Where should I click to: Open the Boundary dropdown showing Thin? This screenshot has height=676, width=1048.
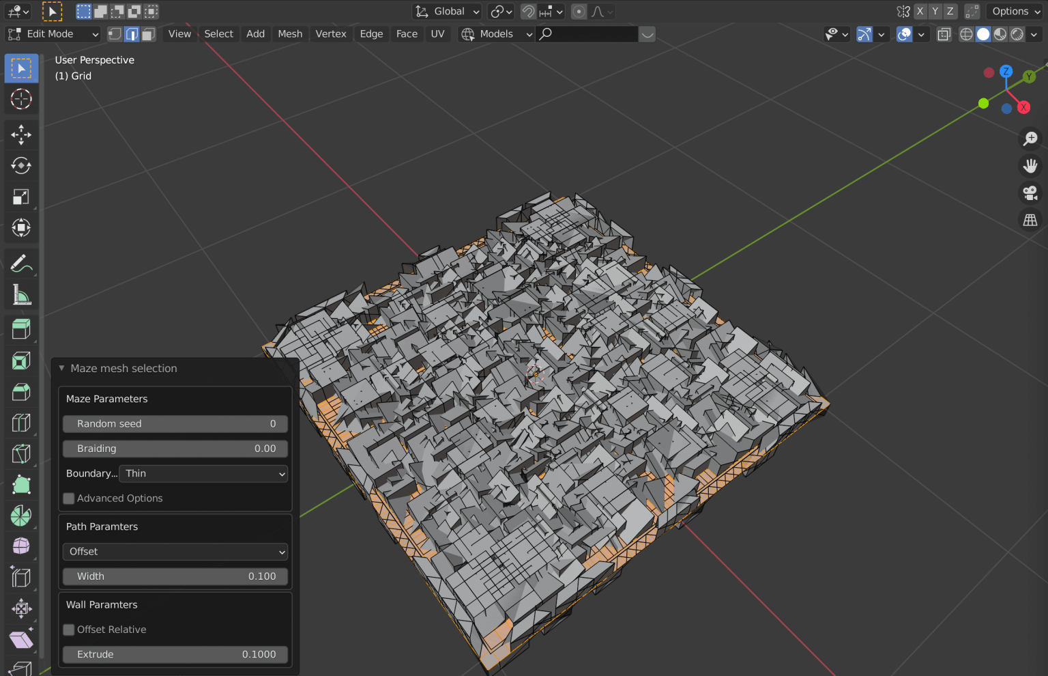click(203, 473)
